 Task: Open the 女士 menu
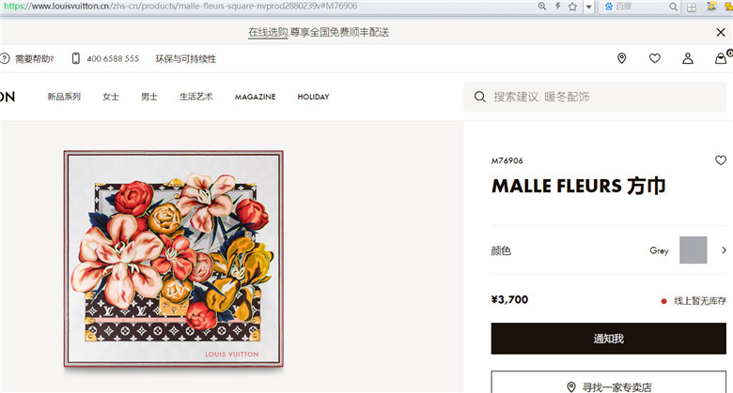pyautogui.click(x=111, y=97)
